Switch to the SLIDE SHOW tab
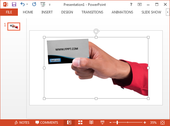Screen dimensions: 170x126 (x=151, y=12)
